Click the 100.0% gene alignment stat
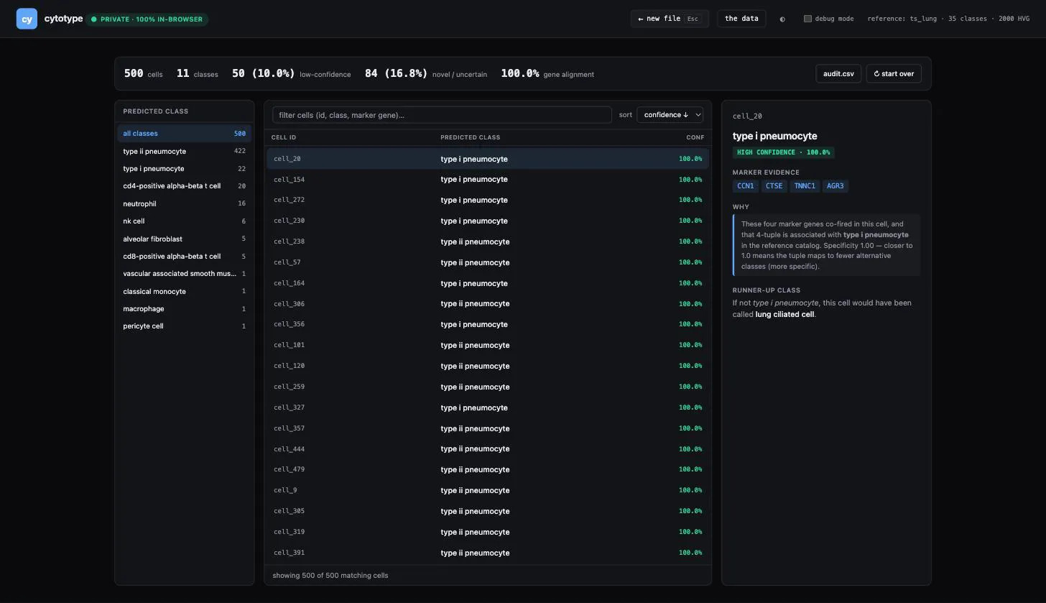 pos(547,73)
